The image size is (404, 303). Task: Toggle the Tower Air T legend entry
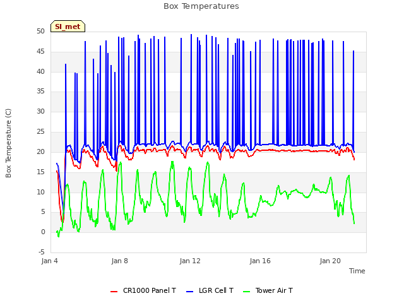pos(268,290)
